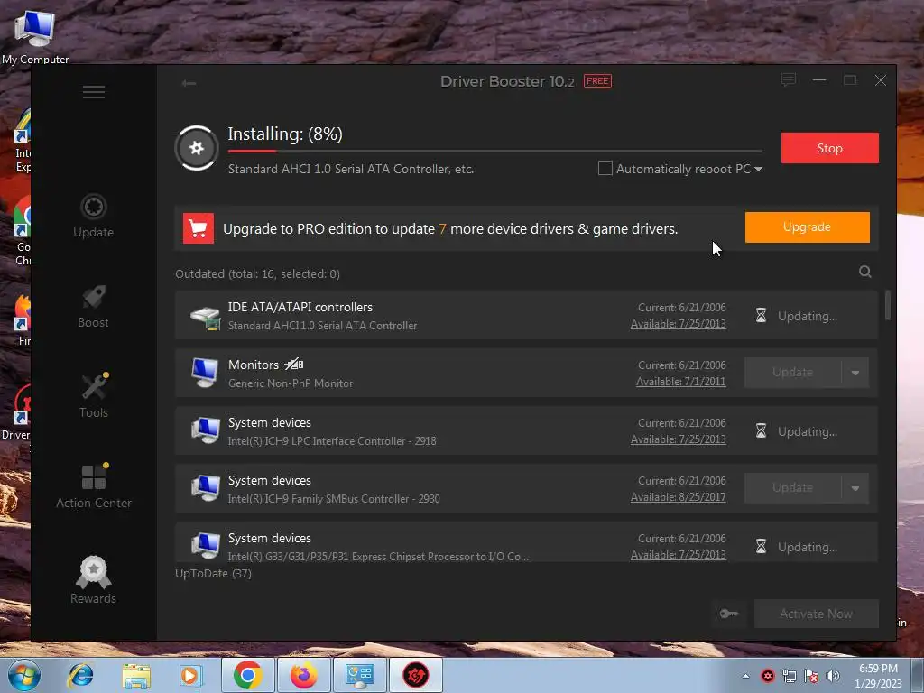
Task: Open the driver search magnifier icon
Action: coord(864,272)
